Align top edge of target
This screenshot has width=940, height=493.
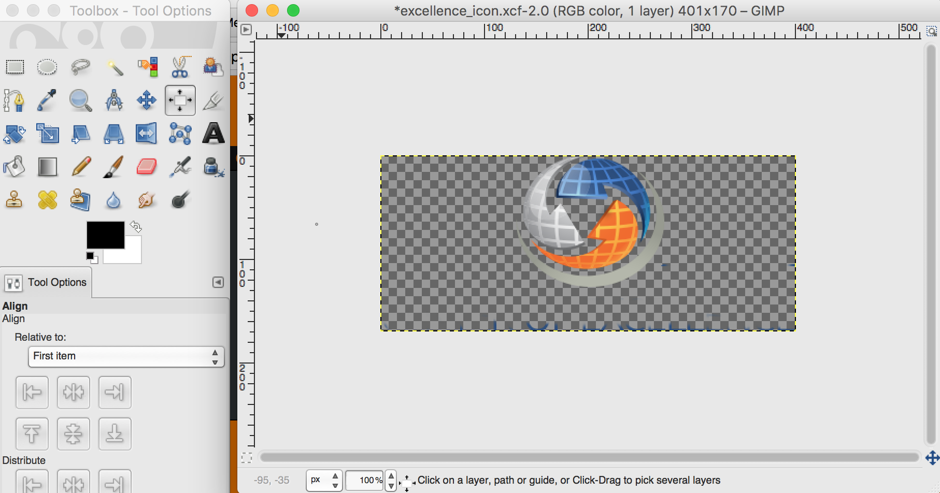(32, 434)
